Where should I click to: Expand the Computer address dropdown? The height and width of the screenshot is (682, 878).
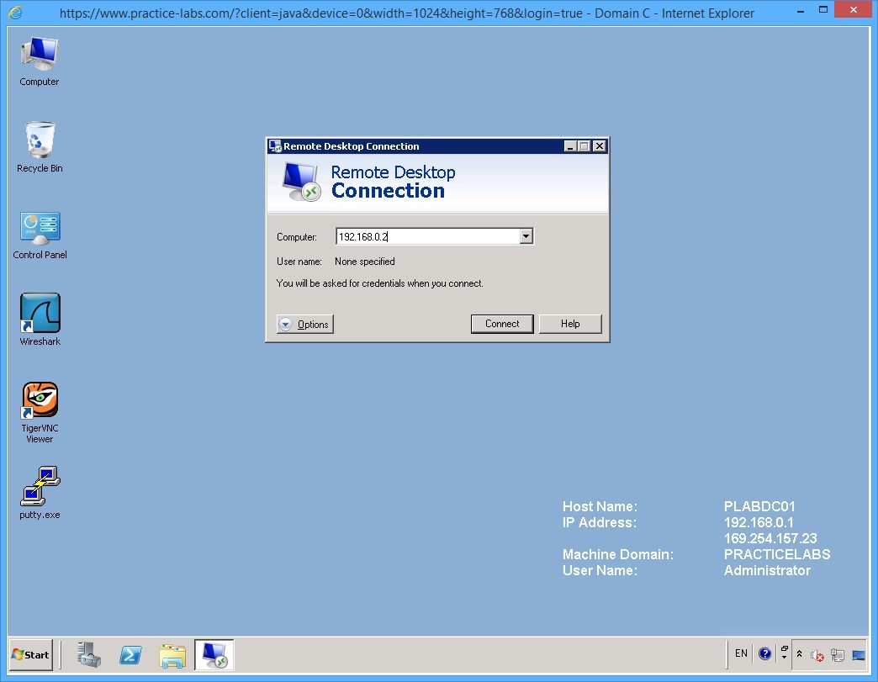click(x=526, y=236)
